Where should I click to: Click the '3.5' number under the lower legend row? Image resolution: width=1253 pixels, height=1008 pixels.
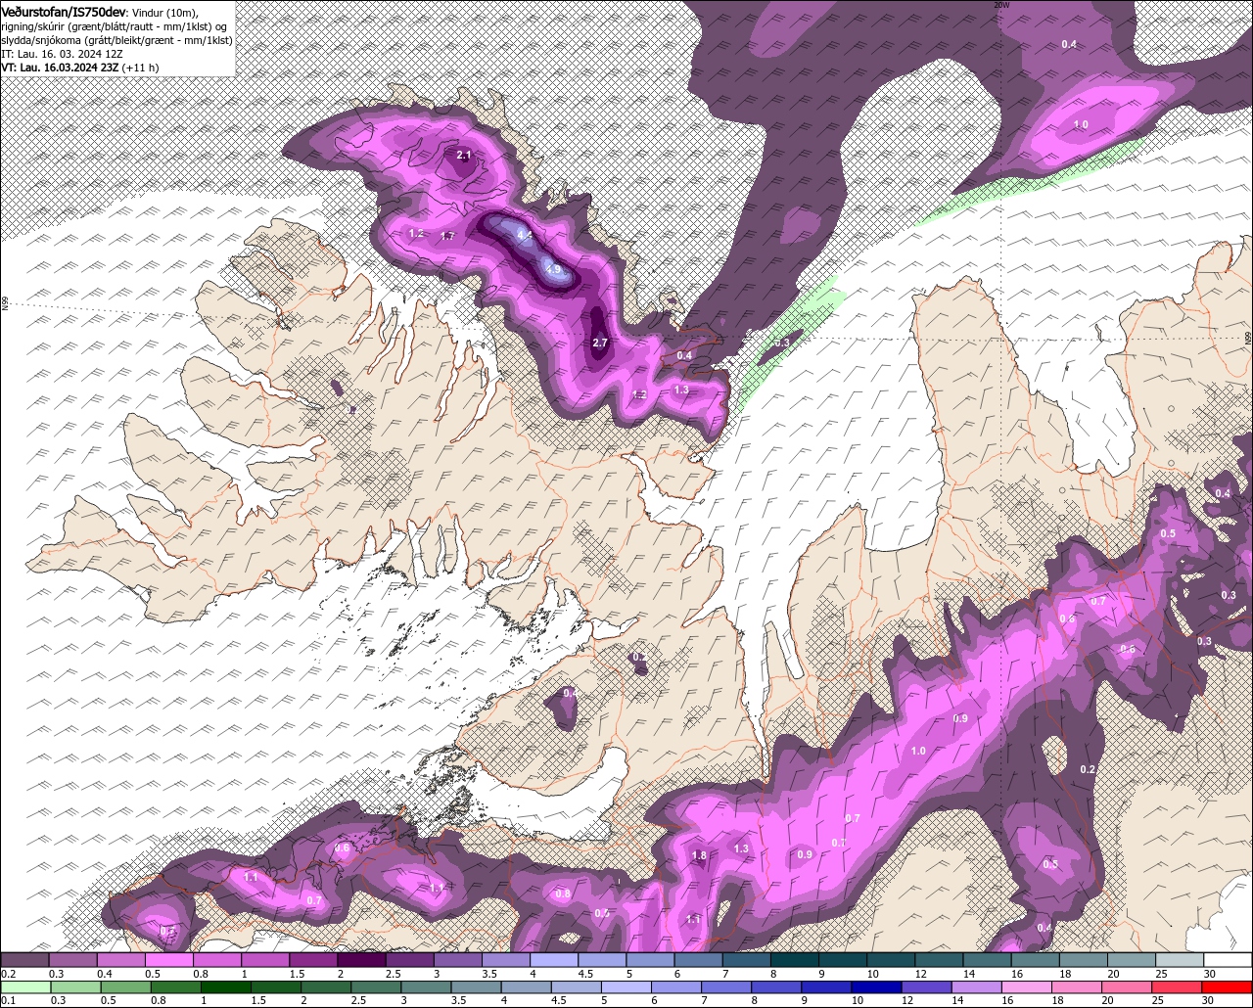coord(457,1000)
